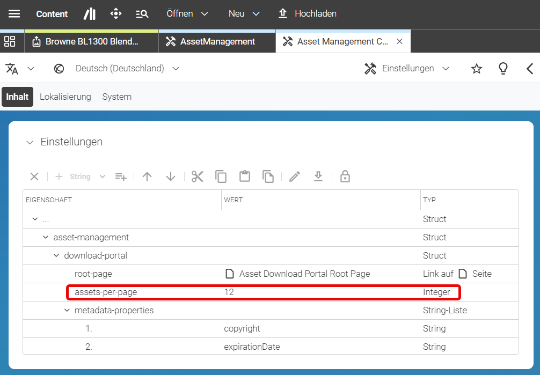Click the lightbulb icon
Image resolution: width=540 pixels, height=375 pixels.
[503, 69]
